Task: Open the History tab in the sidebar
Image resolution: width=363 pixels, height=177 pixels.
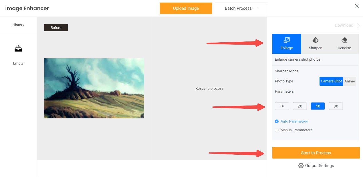Action: click(x=18, y=25)
